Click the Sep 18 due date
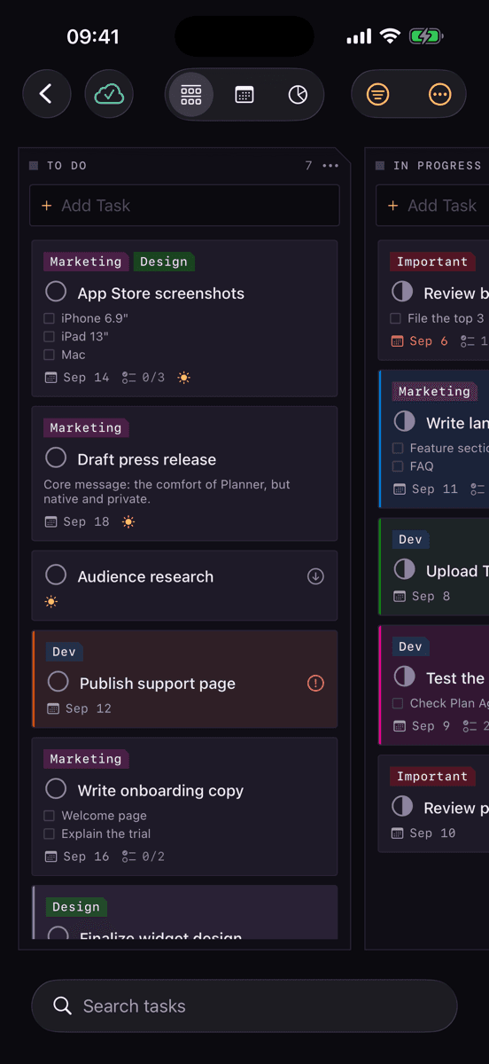The image size is (489, 1064). pyautogui.click(x=77, y=522)
